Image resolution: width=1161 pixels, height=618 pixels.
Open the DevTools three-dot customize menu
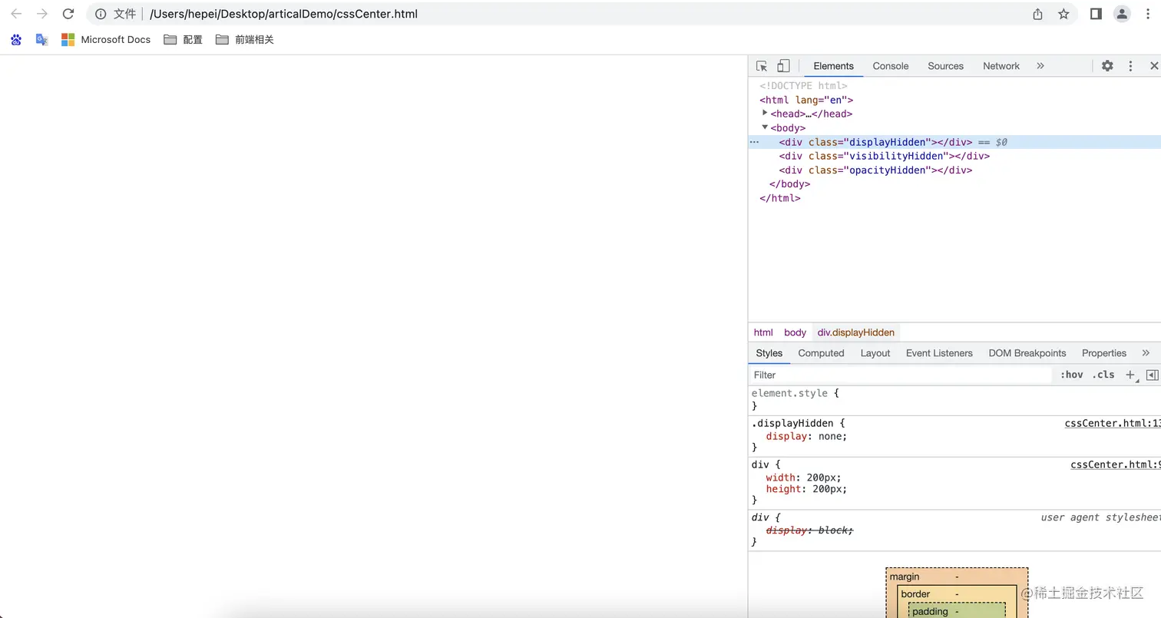(x=1130, y=66)
